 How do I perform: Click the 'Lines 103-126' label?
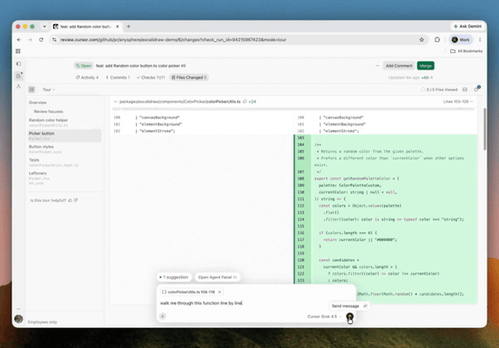pos(455,101)
